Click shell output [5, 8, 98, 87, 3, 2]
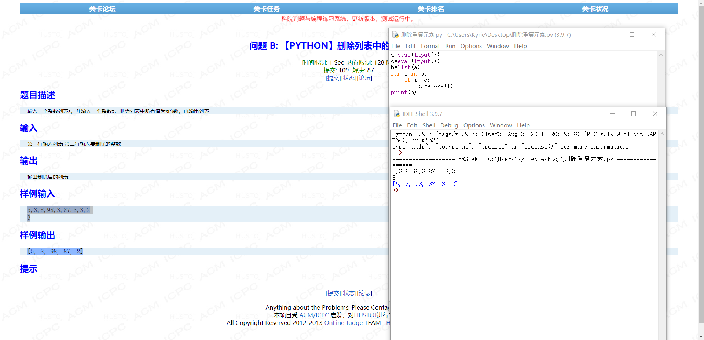The image size is (704, 340). [425, 184]
